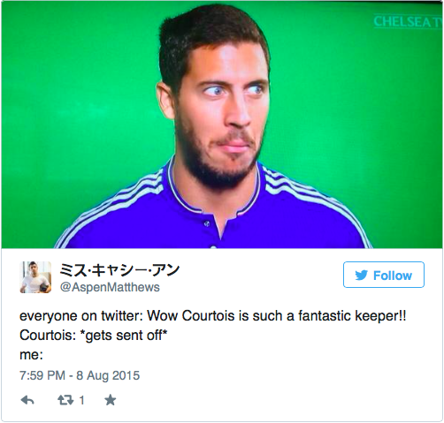Click the reply arrow icon
This screenshot has height=423, width=444.
27,400
